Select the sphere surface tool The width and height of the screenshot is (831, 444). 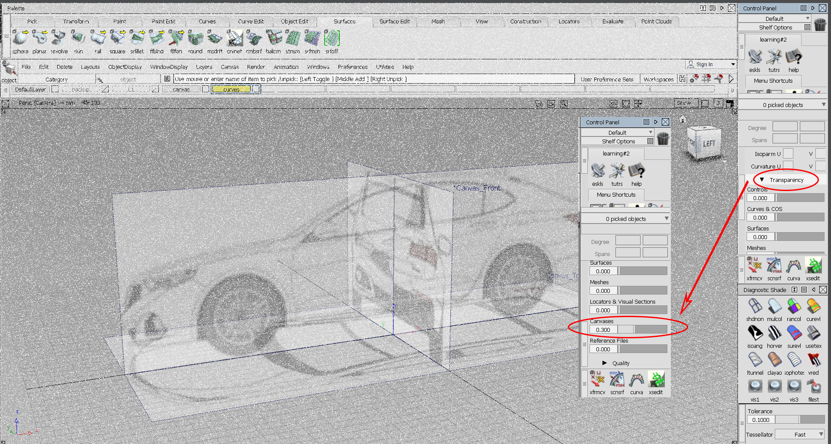point(20,39)
